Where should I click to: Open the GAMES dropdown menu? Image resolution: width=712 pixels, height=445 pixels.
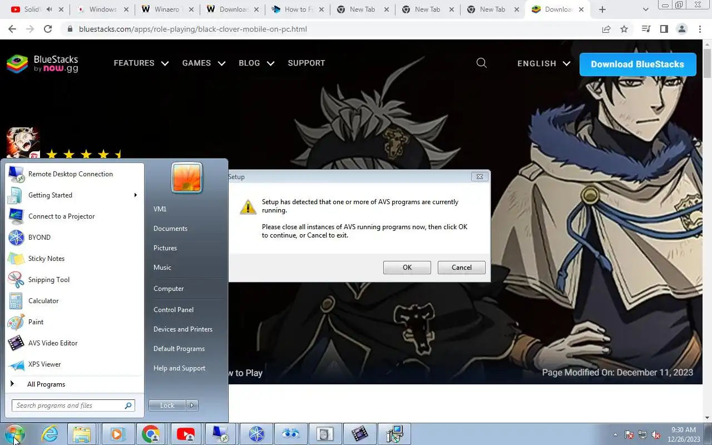click(204, 63)
